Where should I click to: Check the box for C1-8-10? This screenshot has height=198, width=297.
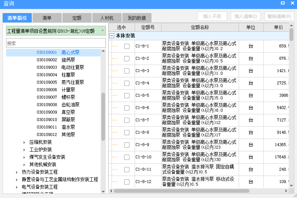pos(127,157)
